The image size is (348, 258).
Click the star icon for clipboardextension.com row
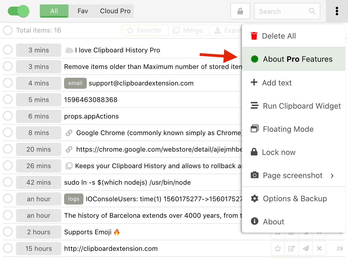click(278, 249)
